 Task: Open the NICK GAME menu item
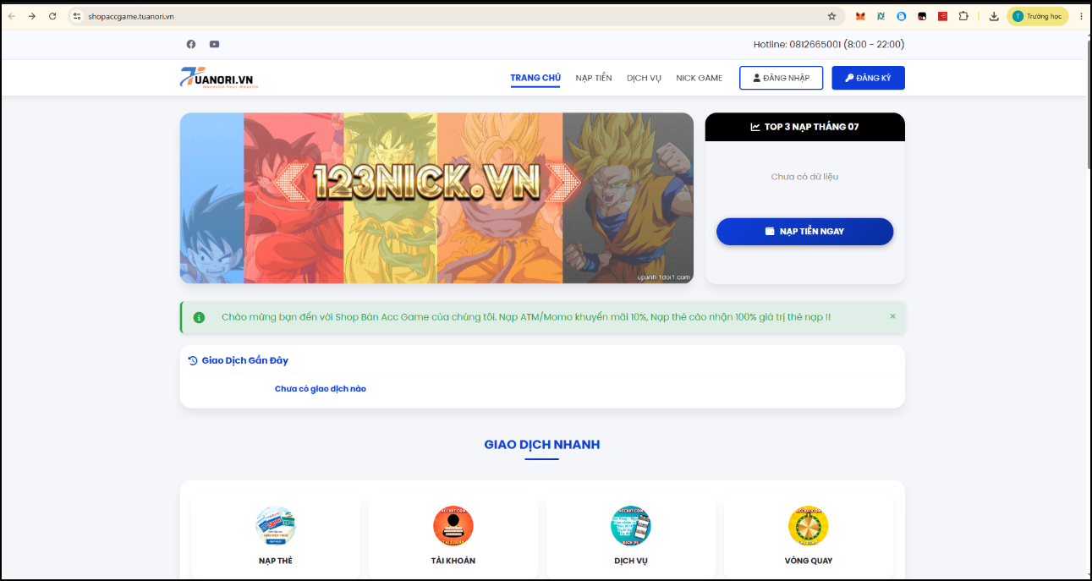click(x=700, y=78)
